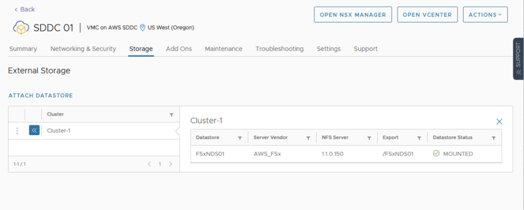Open NSX Manager
Image resolution: width=524 pixels, height=210 pixels.
[353, 15]
